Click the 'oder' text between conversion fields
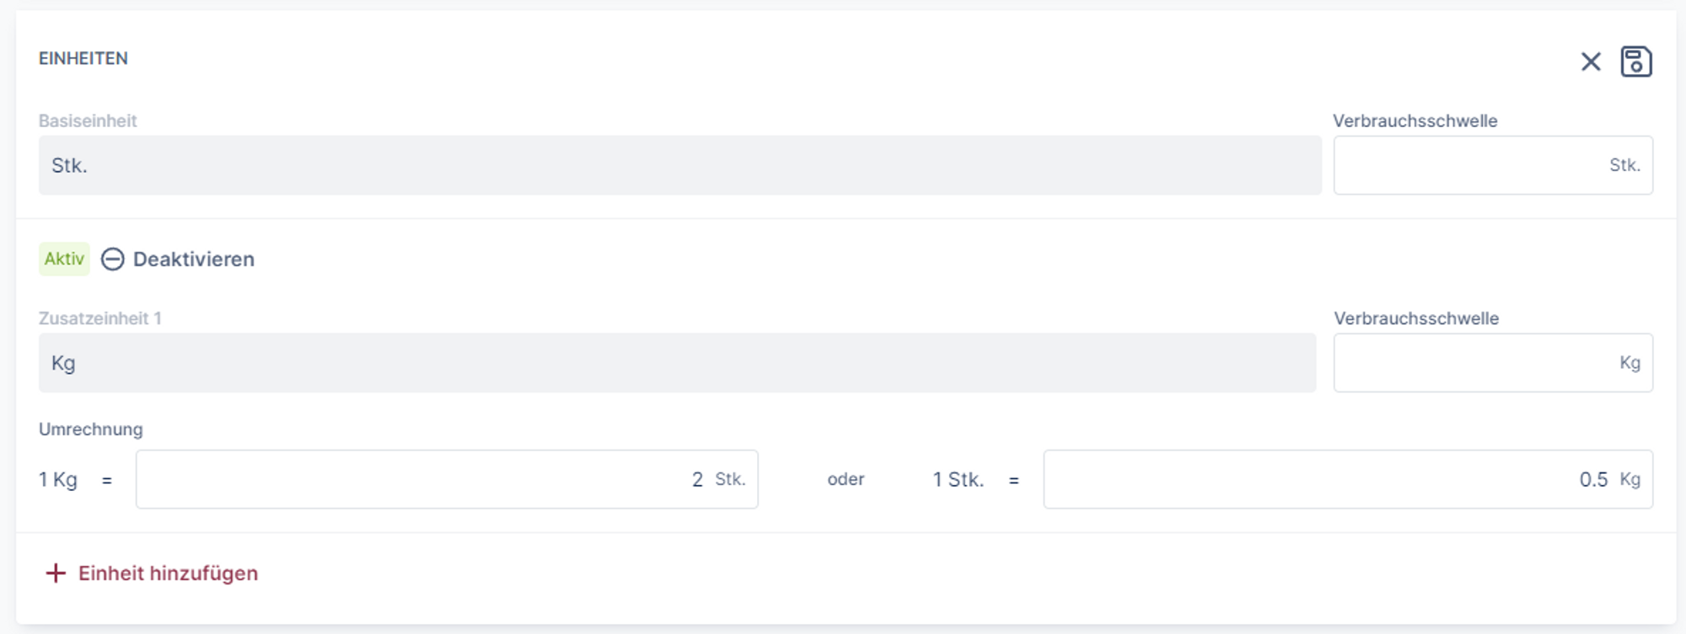Image resolution: width=1686 pixels, height=634 pixels. click(846, 479)
